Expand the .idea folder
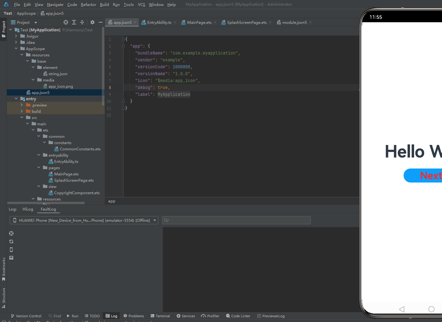Image resolution: width=442 pixels, height=322 pixels. [x=16, y=42]
